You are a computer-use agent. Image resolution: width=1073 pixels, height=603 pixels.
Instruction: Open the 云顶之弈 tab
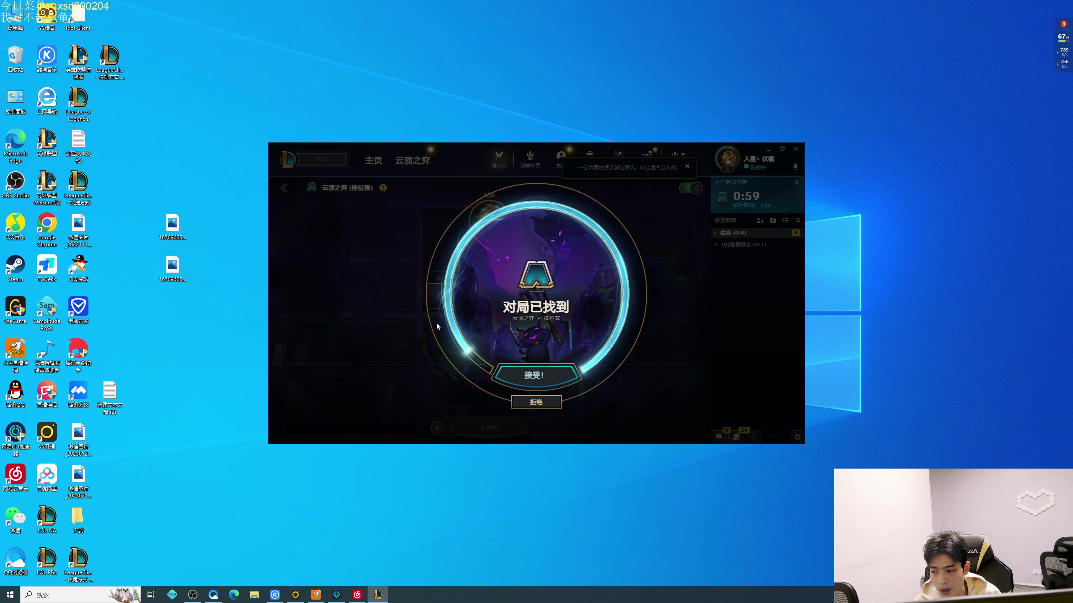[412, 160]
